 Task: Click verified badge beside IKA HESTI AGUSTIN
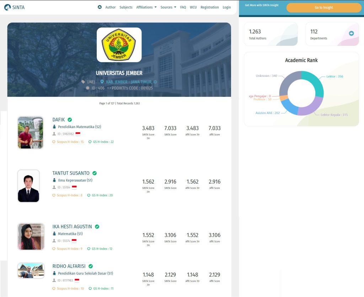tap(97, 227)
